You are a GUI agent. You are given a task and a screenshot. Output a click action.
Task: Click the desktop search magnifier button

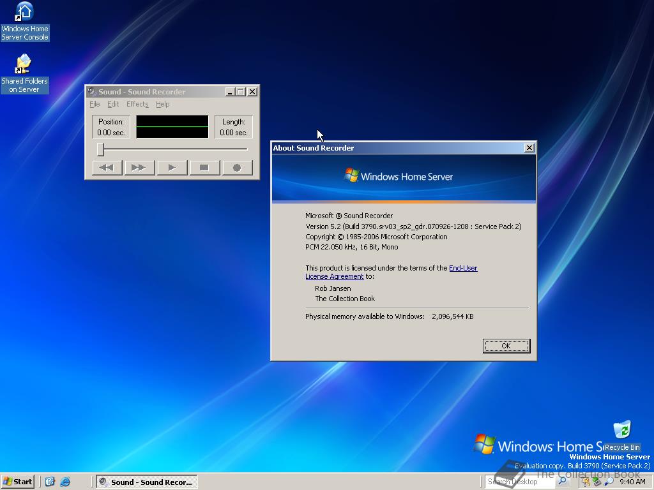coord(562,481)
